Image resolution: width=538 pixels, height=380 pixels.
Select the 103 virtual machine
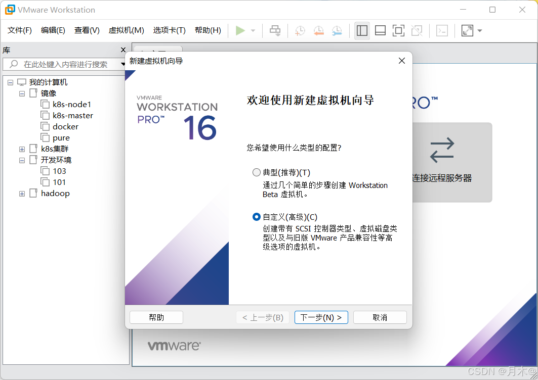(x=59, y=171)
